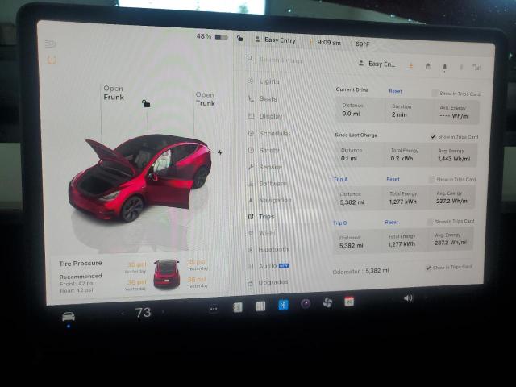Decrease temperature with the left arrow
This screenshot has height=387, width=516.
coord(123,313)
